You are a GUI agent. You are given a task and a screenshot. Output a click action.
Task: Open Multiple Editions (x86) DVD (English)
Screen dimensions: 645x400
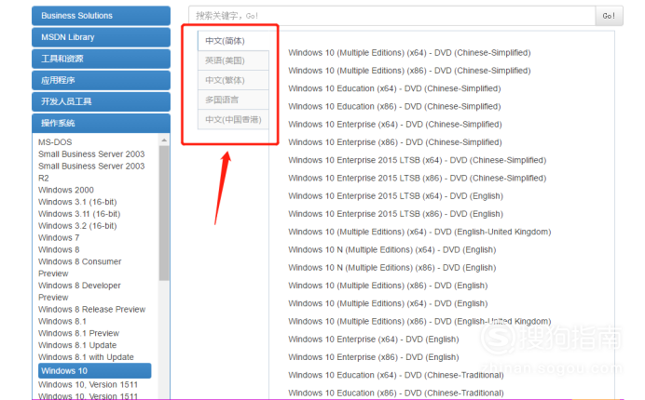coord(388,286)
